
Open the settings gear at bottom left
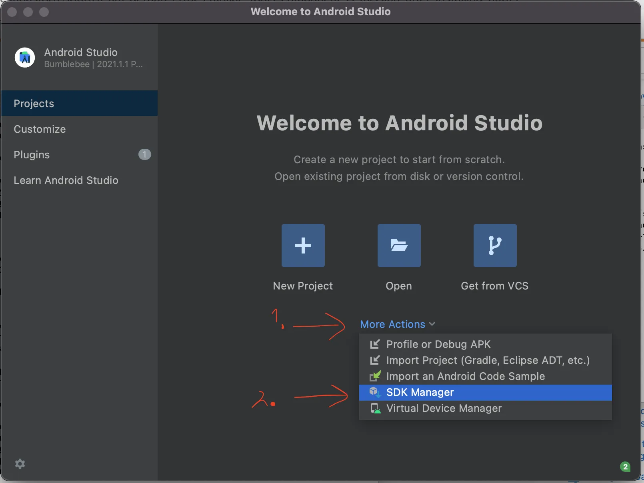point(20,464)
